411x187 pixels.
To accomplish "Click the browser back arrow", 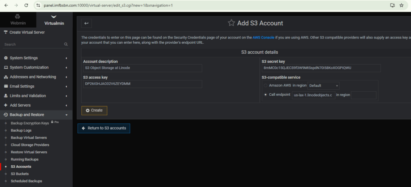I will (x=6, y=5).
